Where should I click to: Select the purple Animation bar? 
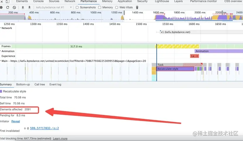coord(219,51)
